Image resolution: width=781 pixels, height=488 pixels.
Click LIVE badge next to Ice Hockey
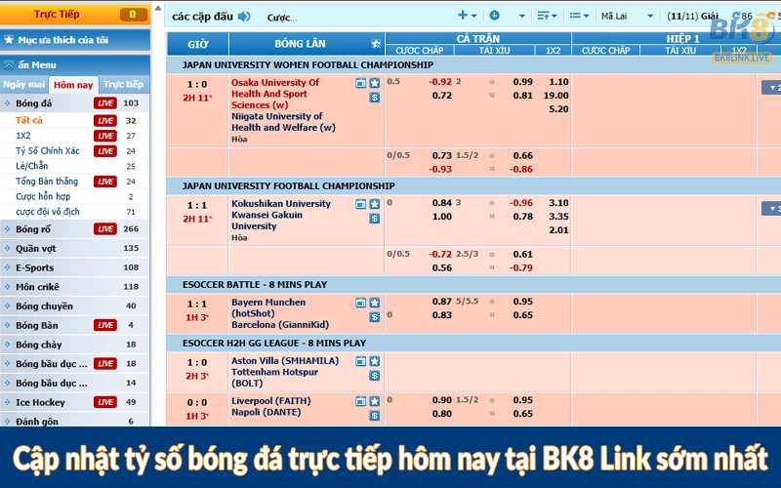[105, 402]
